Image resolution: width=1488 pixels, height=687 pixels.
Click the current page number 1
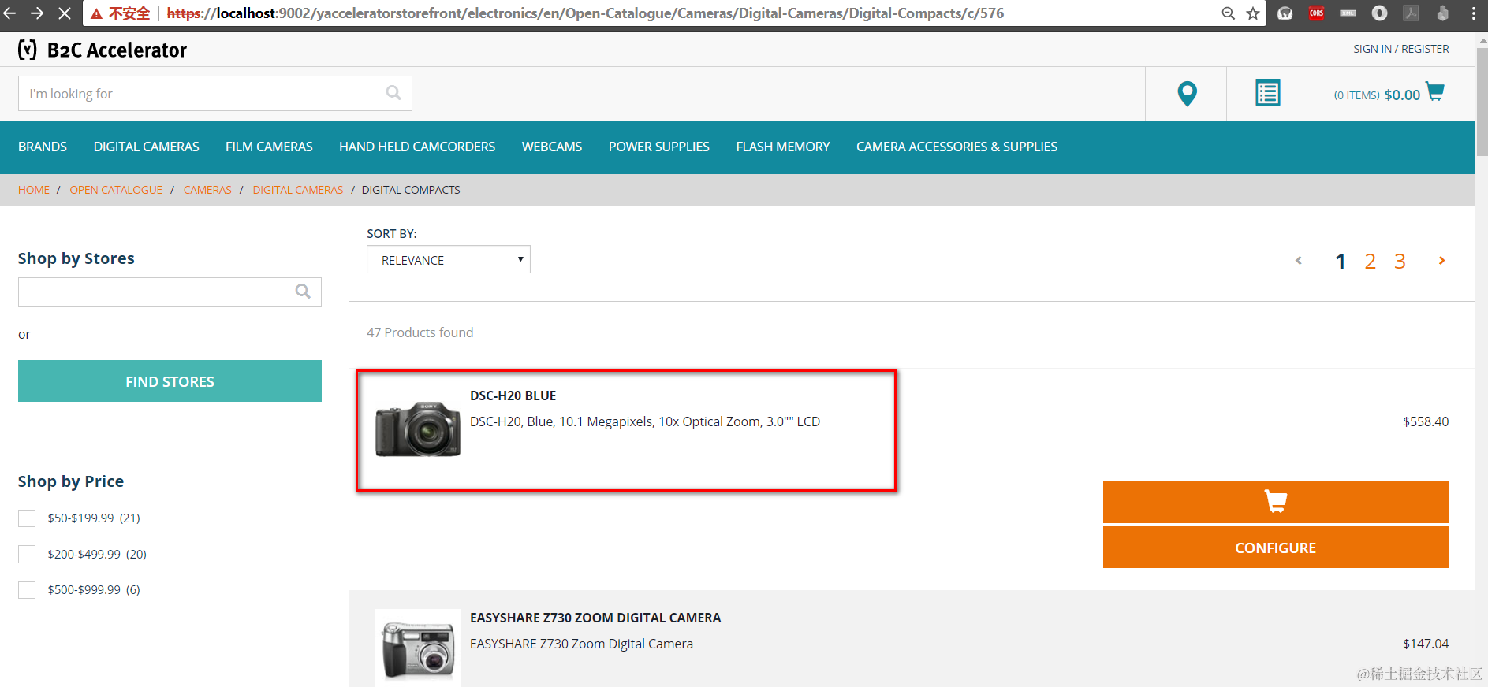click(x=1340, y=262)
